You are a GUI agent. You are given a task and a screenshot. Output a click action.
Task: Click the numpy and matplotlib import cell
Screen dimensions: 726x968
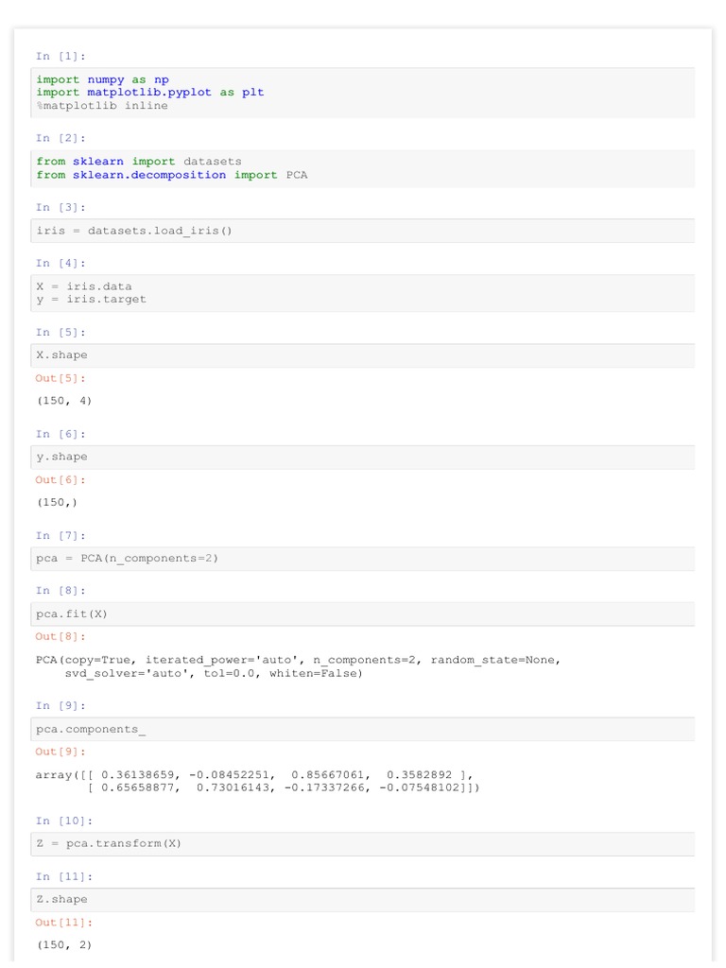pos(363,93)
